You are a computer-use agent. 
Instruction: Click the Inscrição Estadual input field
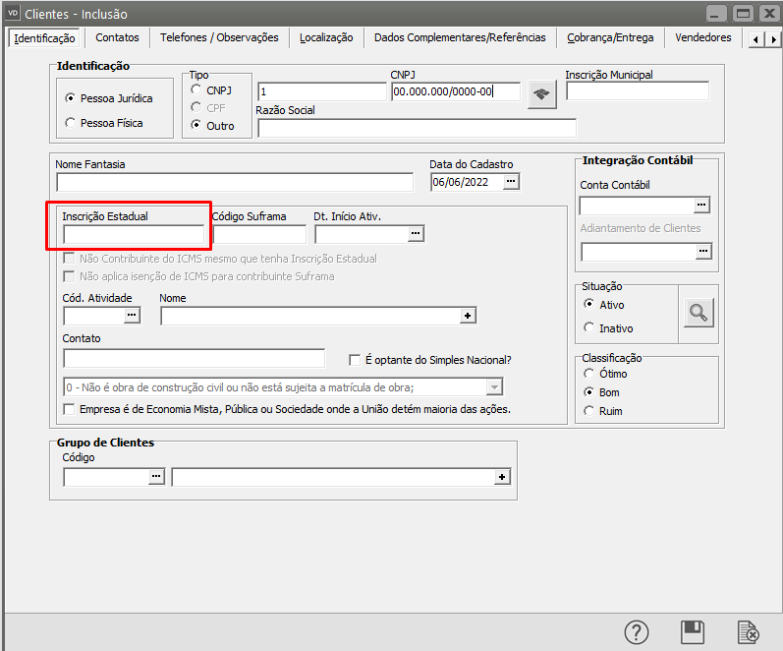pos(134,234)
